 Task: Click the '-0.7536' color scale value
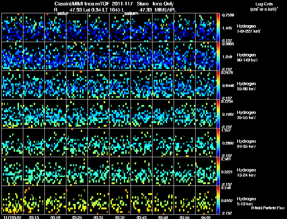(228, 15)
